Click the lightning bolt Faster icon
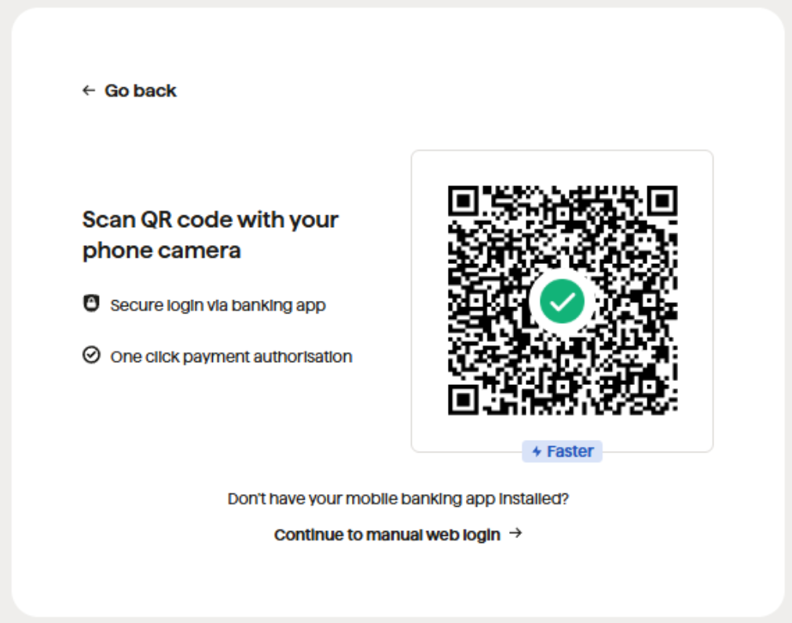Image resolution: width=792 pixels, height=623 pixels. 537,452
